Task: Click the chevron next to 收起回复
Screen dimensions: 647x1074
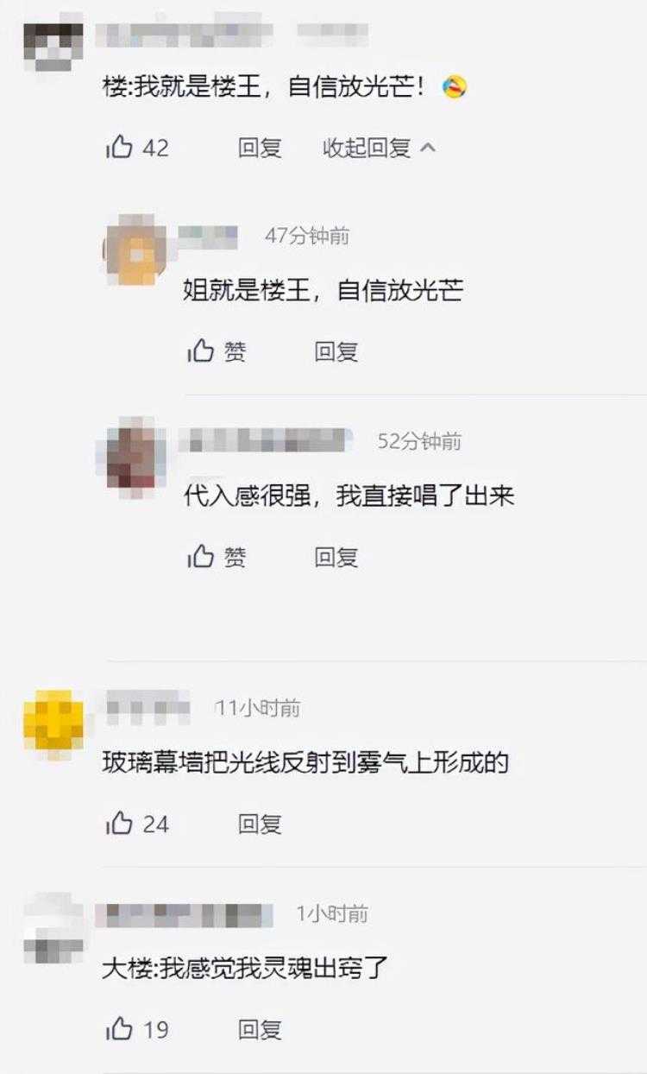Action: coord(428,148)
